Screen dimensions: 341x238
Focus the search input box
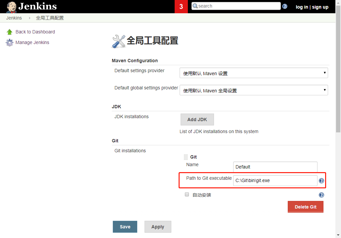click(x=236, y=6)
